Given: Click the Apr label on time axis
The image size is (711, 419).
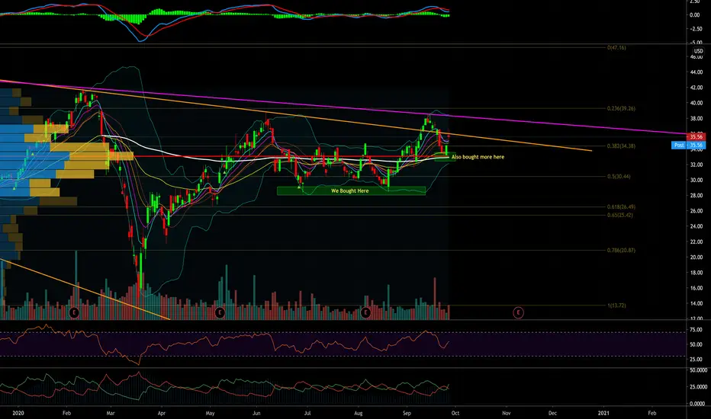Looking at the screenshot, I should pyautogui.click(x=162, y=413).
